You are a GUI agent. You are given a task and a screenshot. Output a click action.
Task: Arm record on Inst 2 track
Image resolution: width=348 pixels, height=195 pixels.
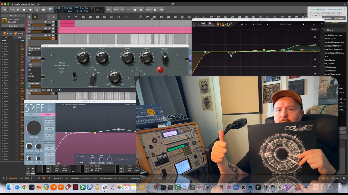tap(46, 28)
